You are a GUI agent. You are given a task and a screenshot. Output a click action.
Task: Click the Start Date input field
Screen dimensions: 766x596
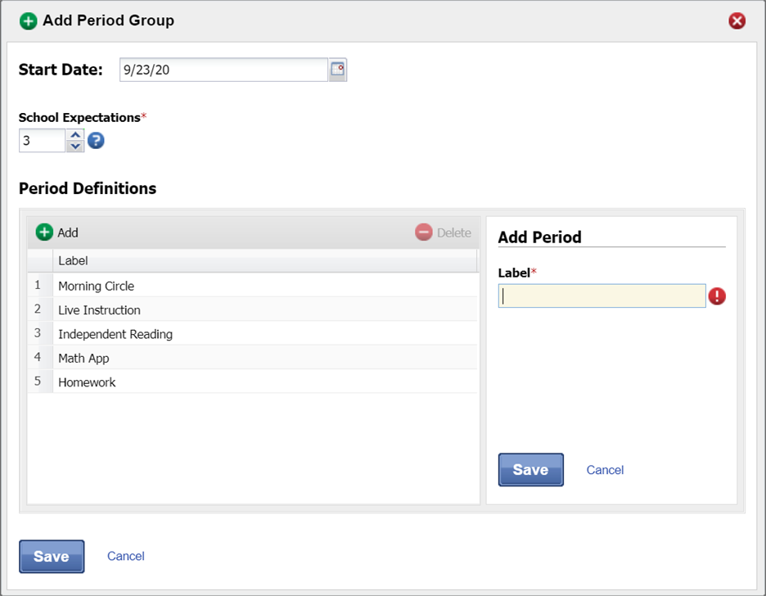pyautogui.click(x=223, y=70)
